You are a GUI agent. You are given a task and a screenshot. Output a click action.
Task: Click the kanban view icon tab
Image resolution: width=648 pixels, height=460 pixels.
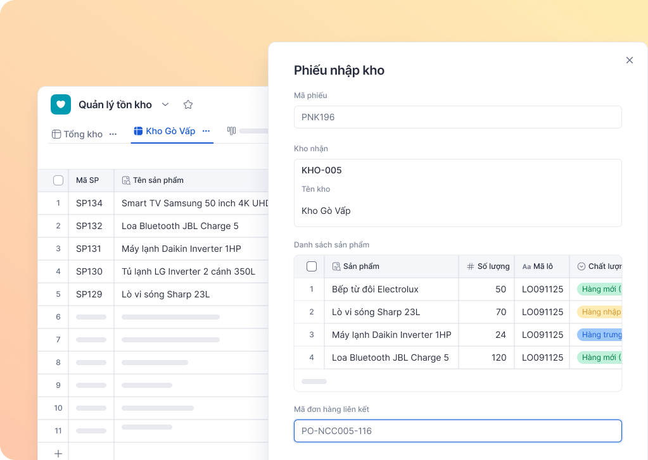pyautogui.click(x=231, y=131)
